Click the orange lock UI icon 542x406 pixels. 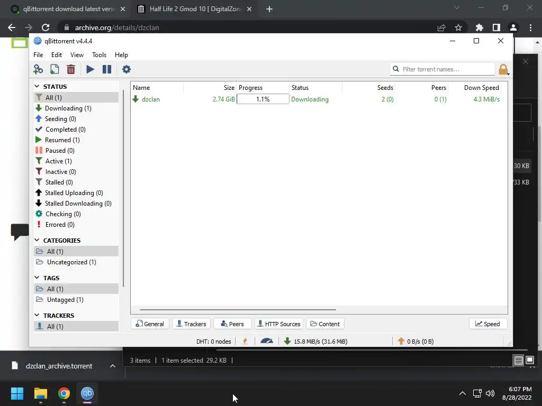tap(503, 69)
